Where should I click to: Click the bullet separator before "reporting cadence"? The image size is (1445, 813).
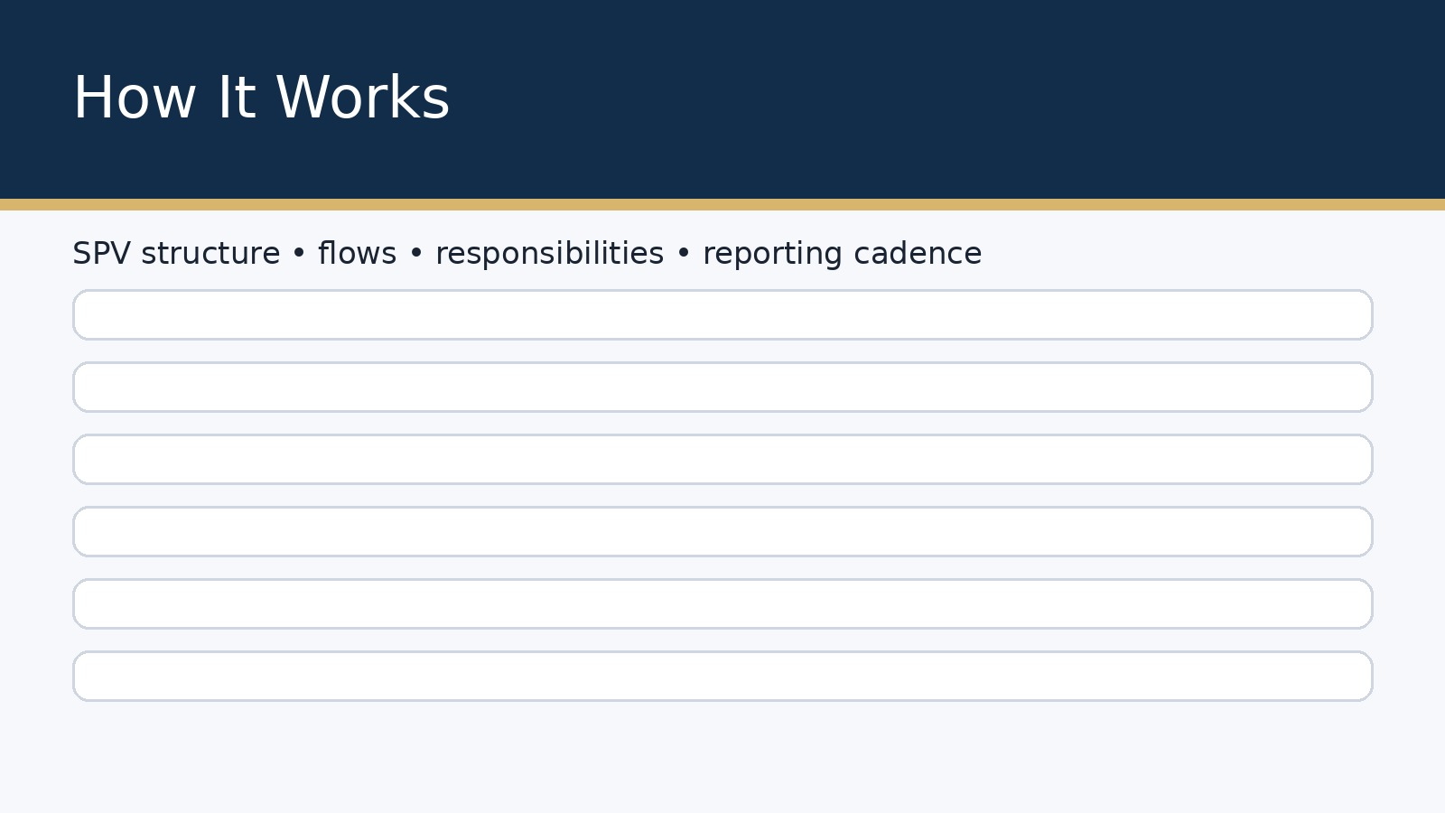(x=684, y=255)
